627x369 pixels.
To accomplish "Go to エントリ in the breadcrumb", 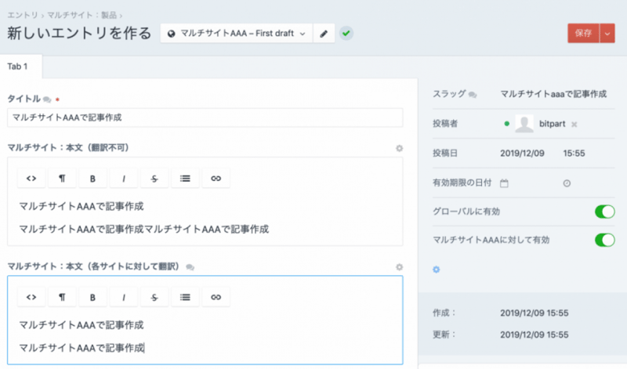I will tap(22, 14).
